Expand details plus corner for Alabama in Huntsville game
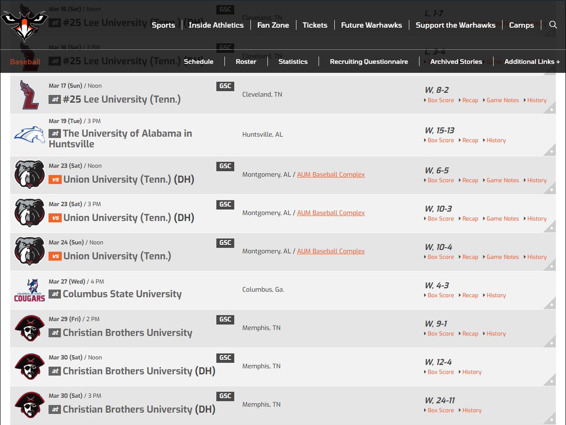 [x=551, y=151]
